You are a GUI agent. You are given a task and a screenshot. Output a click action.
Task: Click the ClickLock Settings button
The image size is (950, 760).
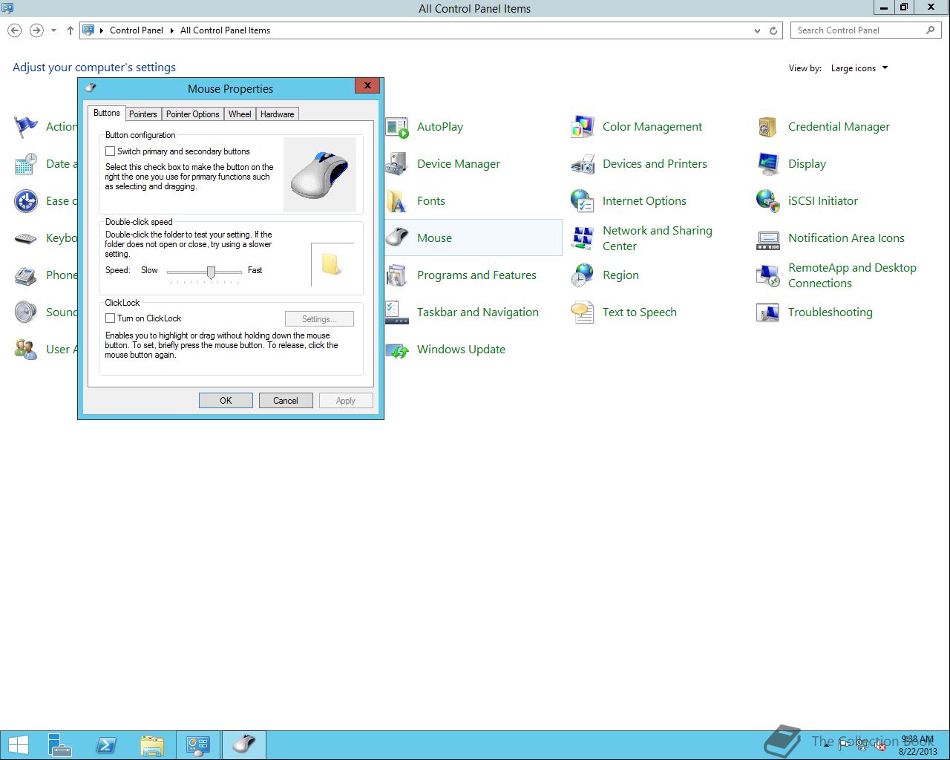tap(319, 319)
